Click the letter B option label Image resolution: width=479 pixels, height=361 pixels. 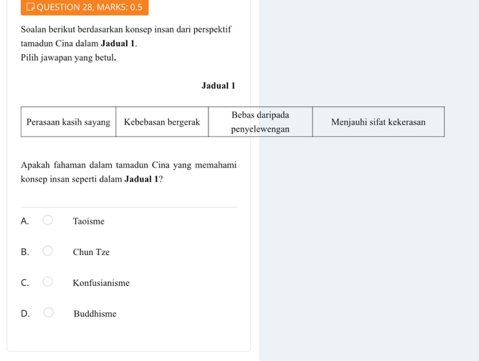[x=24, y=252]
